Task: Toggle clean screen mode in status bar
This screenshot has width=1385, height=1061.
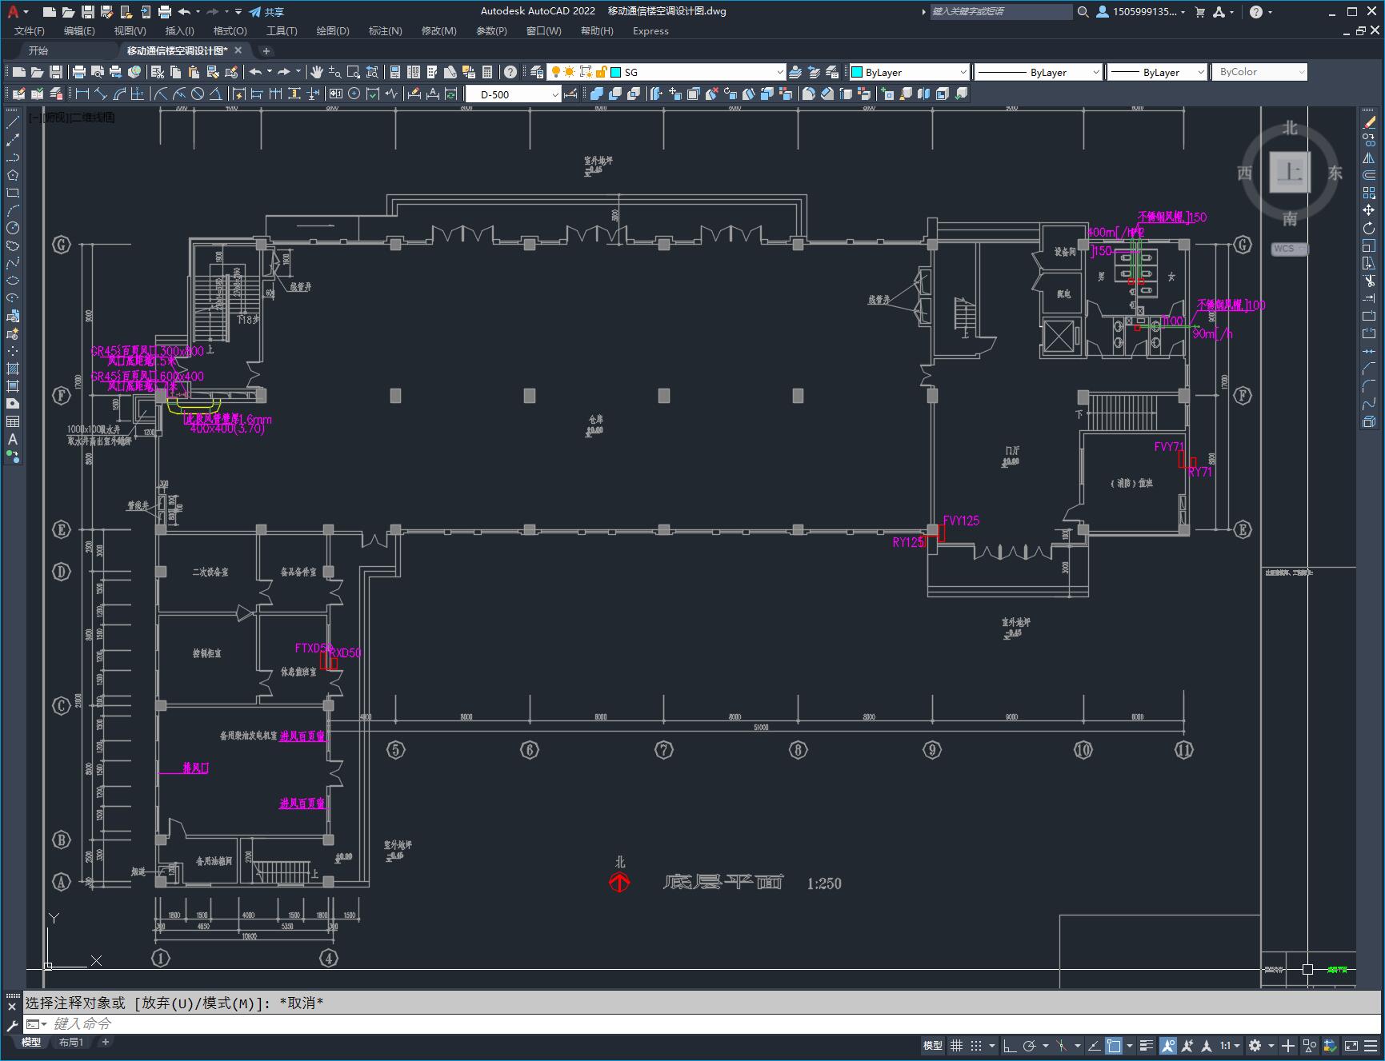Action: pos(1351,1045)
